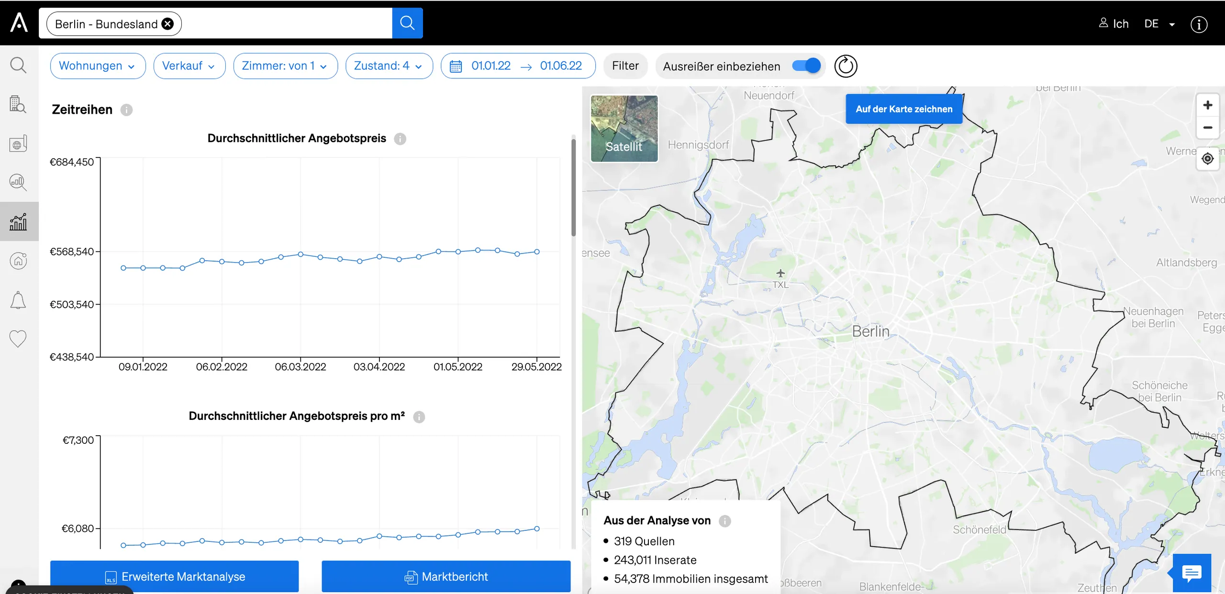Remove the Berlin - Bundesland search tag
Screen dimensions: 1225x594
click(167, 24)
